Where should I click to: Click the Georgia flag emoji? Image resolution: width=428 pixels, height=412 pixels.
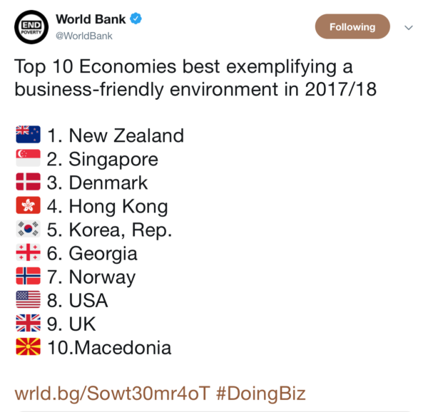tap(28, 253)
